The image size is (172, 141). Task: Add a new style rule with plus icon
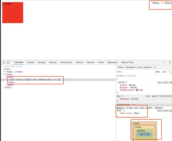(x=170, y=72)
